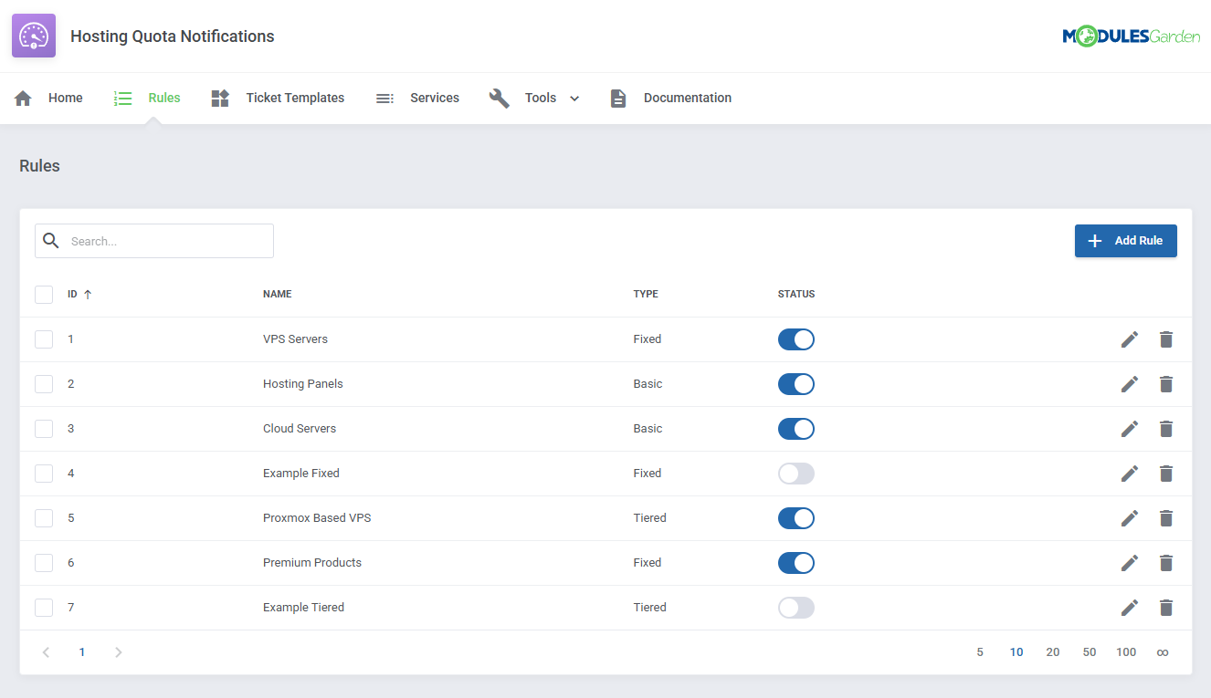This screenshot has height=698, width=1211.
Task: Click the Rules list icon
Action: 123,98
